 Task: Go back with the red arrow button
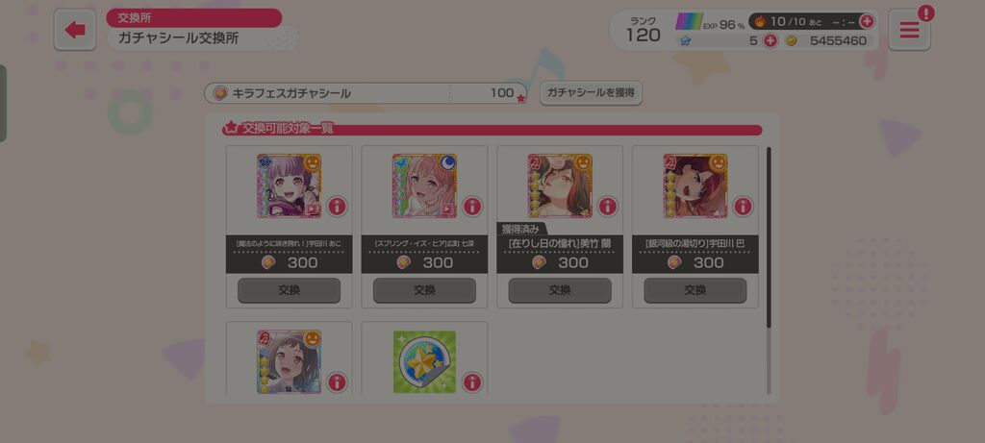[75, 30]
